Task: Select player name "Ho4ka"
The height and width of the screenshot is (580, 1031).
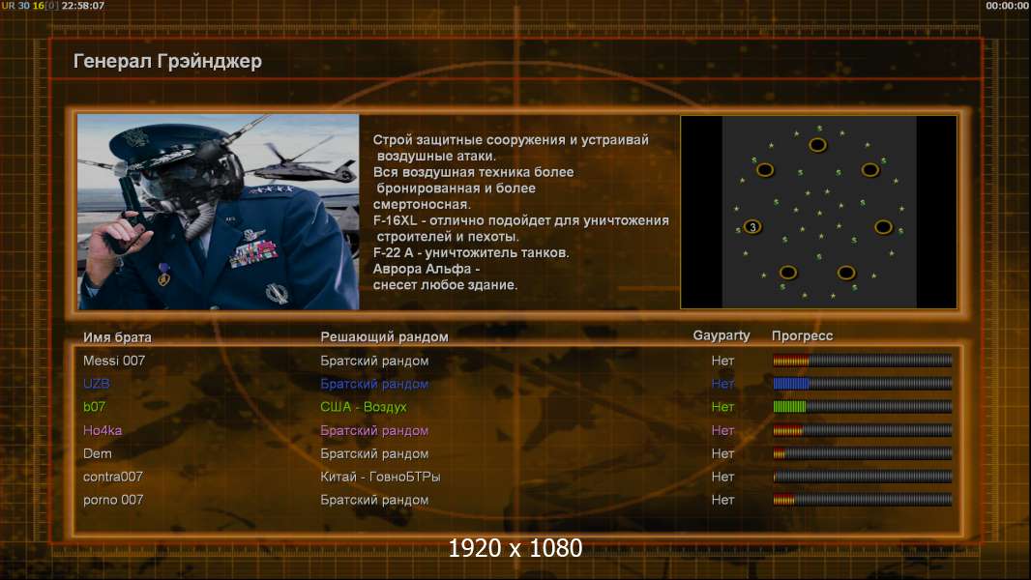Action: click(x=102, y=430)
